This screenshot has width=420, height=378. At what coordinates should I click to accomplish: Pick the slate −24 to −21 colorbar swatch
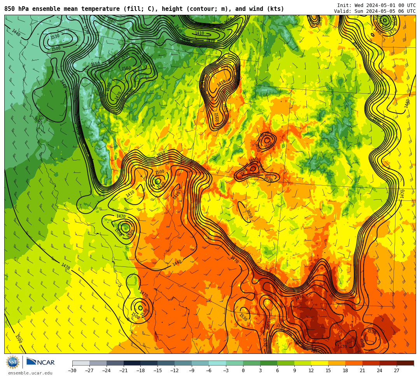tap(115, 363)
